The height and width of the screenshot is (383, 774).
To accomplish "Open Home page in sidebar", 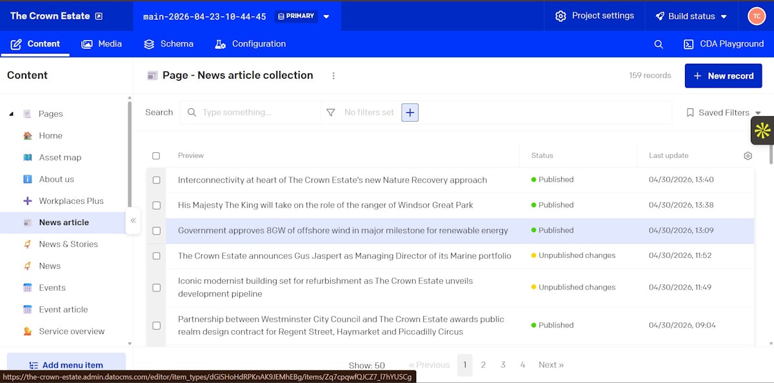I will pos(50,135).
